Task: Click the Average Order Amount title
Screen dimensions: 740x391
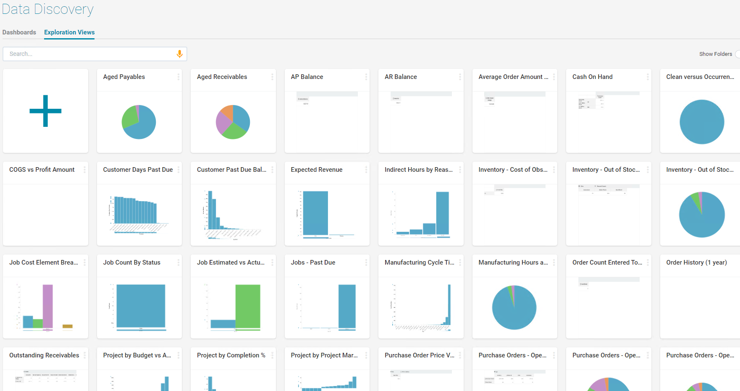Action: coord(513,77)
